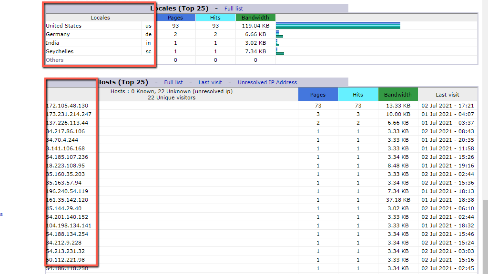This screenshot has height=274, width=488.
Task: Click the Seychelles locale entry
Action: click(60, 51)
